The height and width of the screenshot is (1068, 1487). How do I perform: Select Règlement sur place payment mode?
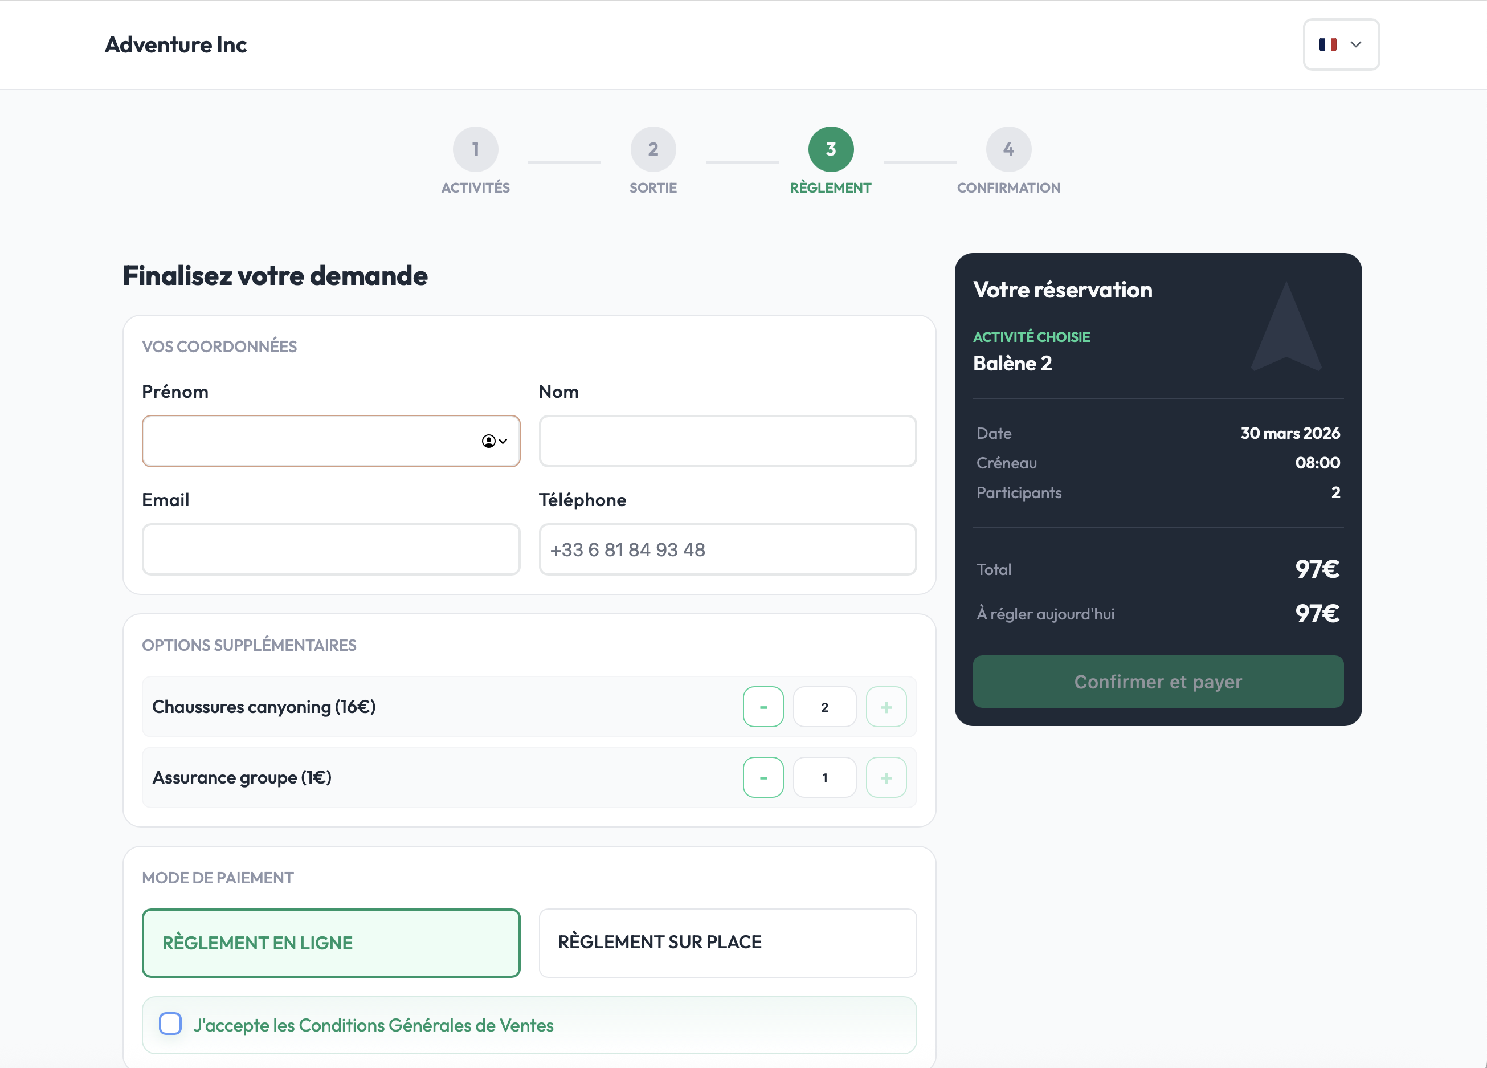(x=727, y=943)
